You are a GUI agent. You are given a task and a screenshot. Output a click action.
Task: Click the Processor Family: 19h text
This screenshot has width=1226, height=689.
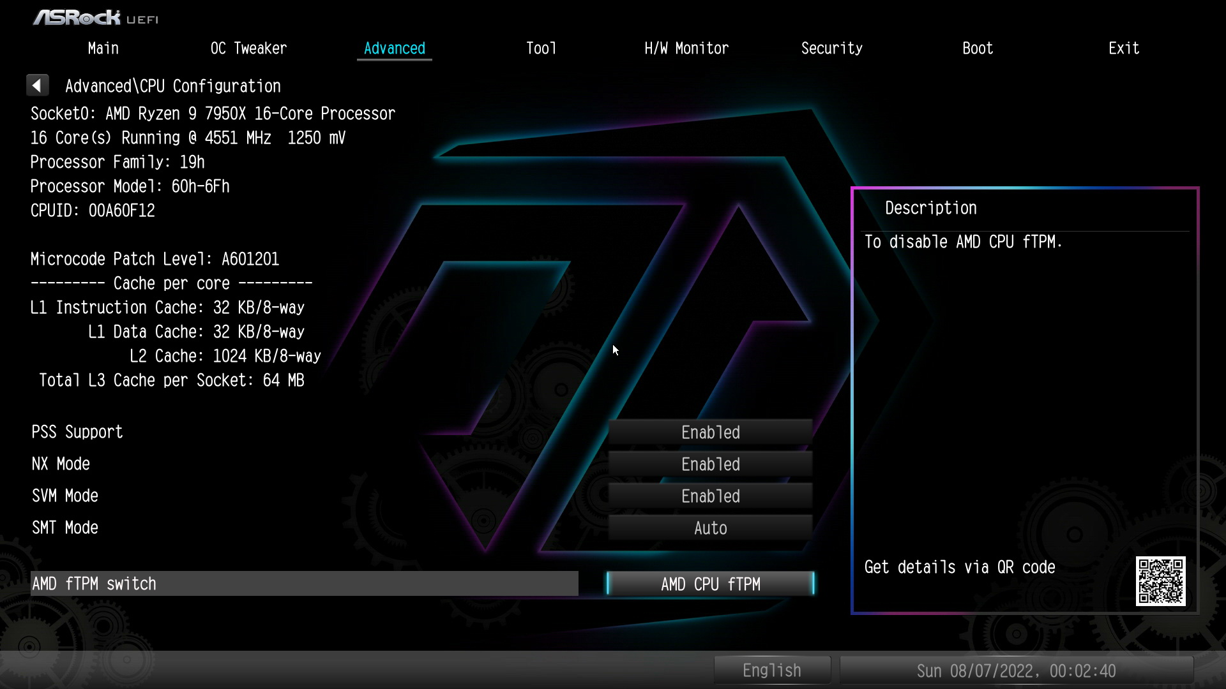[117, 162]
